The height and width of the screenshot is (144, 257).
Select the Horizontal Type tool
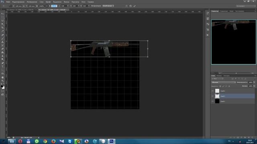(2, 67)
